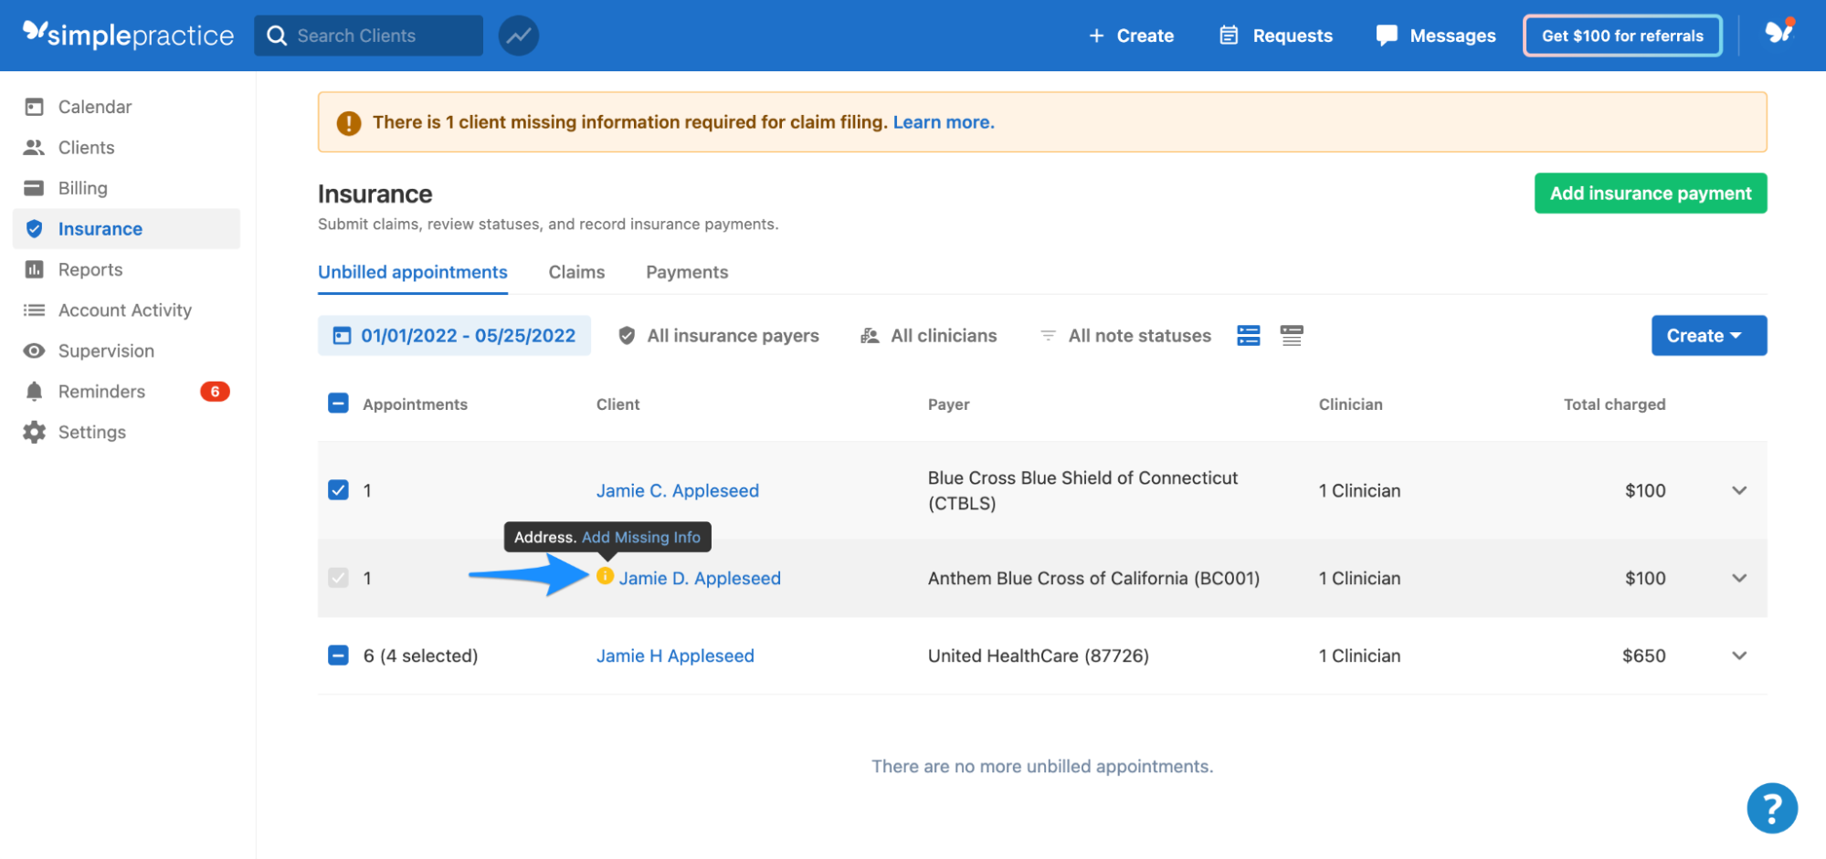This screenshot has height=859, width=1826.
Task: Click Get $100 for referrals button
Action: coord(1622,36)
